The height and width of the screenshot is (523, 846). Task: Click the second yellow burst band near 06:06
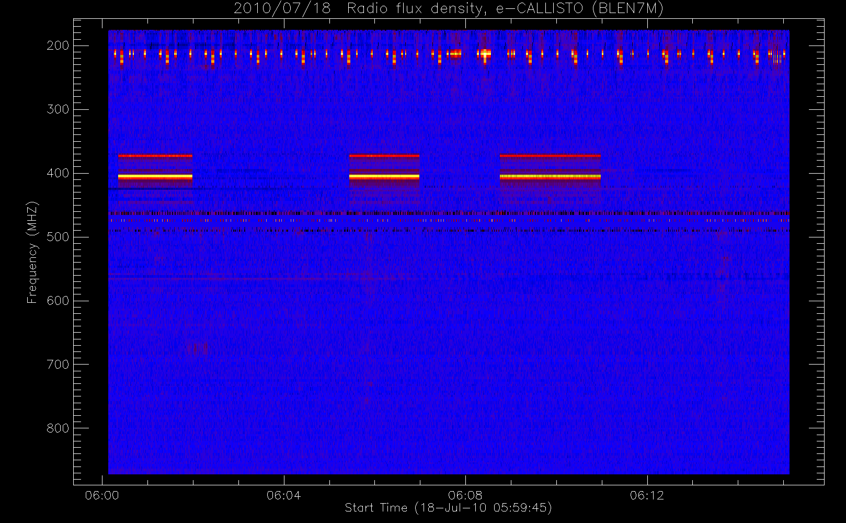(x=384, y=177)
